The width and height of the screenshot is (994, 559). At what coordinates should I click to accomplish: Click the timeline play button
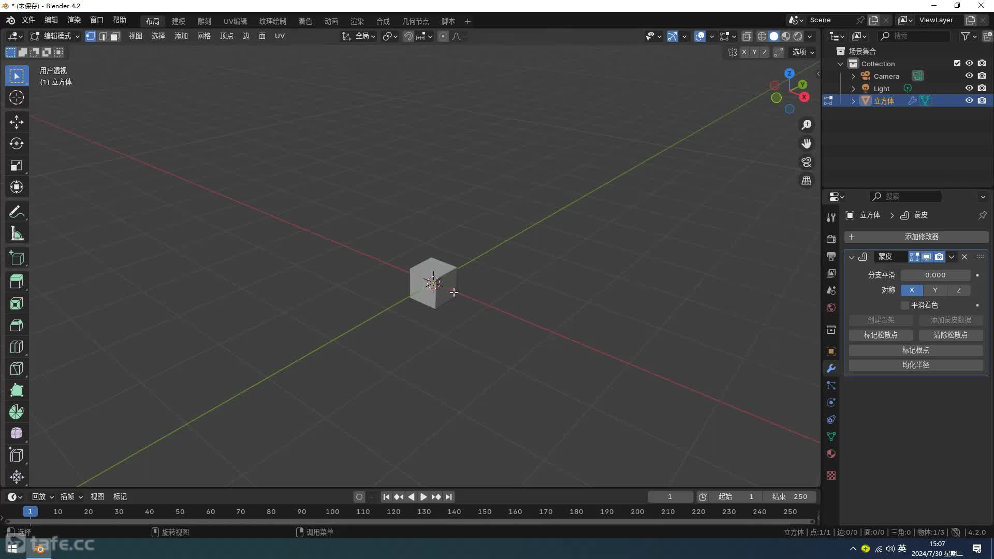click(x=423, y=497)
